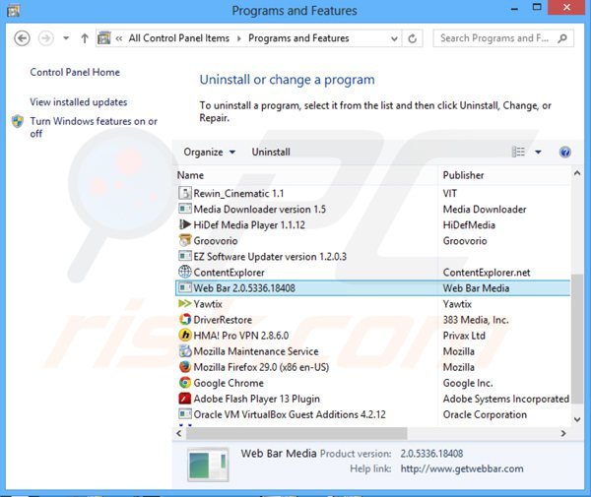Click the Windows features shield icon
This screenshot has height=497, width=591.
click(18, 122)
